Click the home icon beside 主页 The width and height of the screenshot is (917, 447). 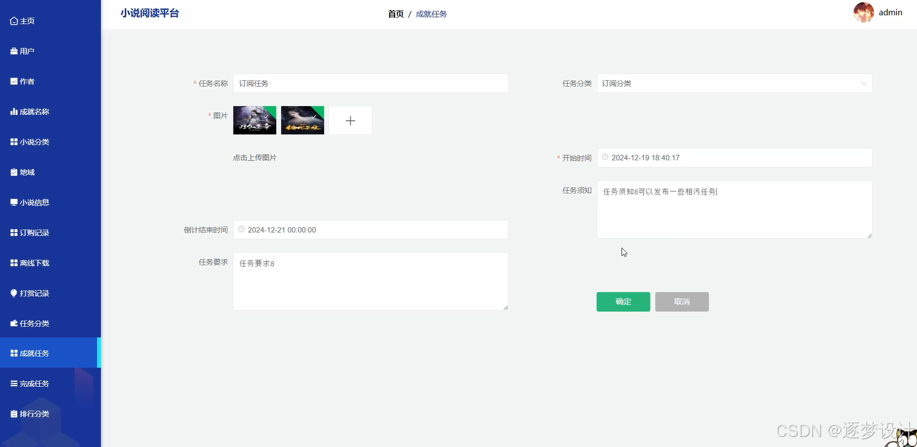[x=14, y=21]
